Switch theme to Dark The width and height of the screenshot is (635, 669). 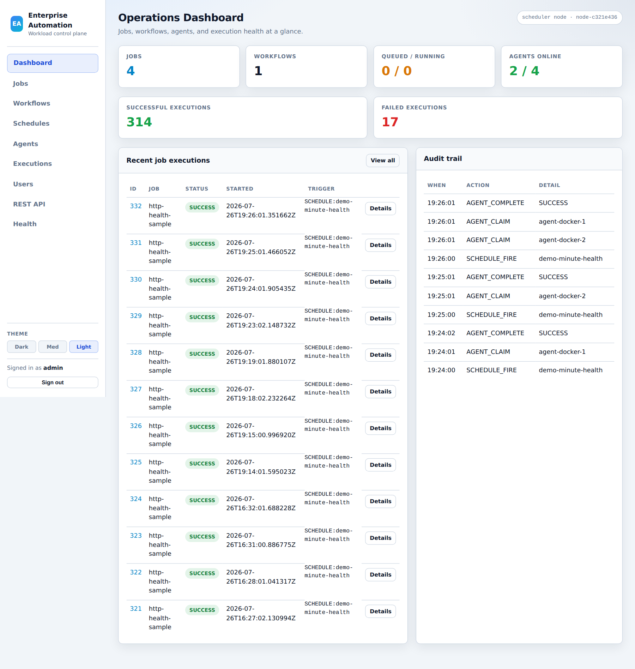[22, 347]
